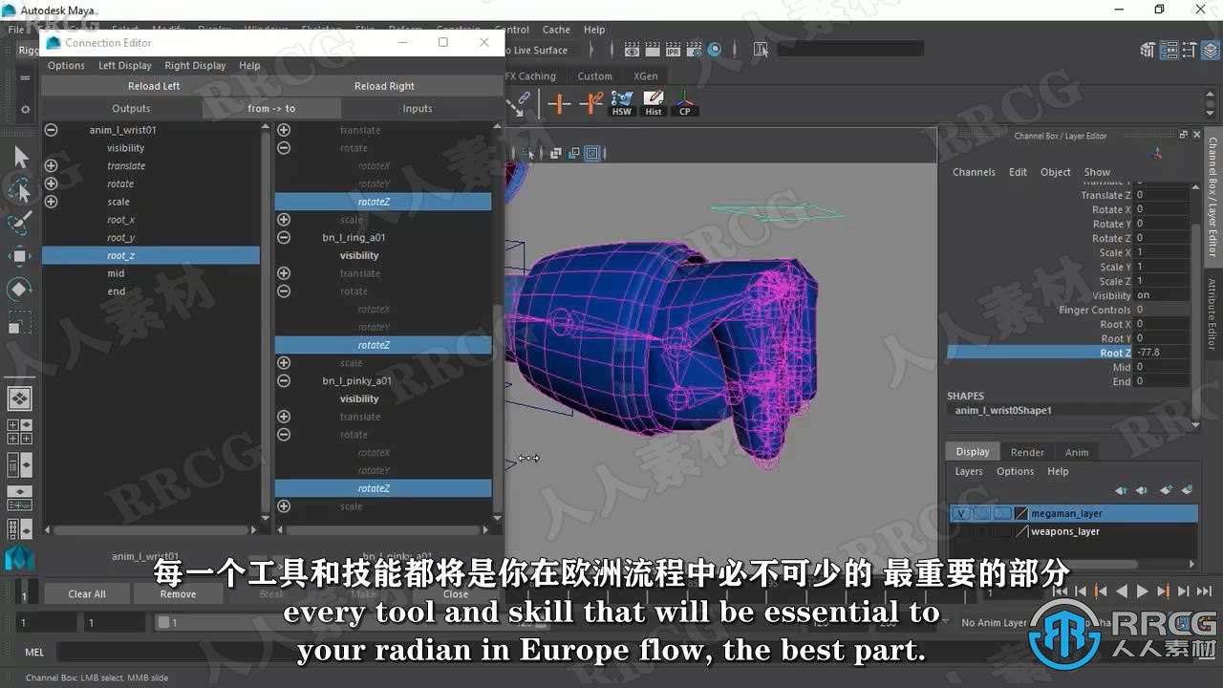Click megaman_layer color swatch
Image resolution: width=1223 pixels, height=688 pixels.
[x=1021, y=513]
